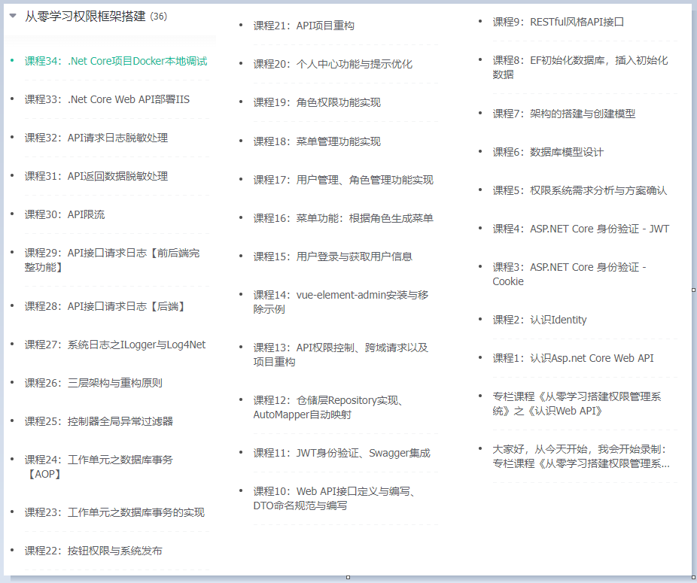Open 课程31: API返回数据脱敏处理
Screen dimensions: 697x583
[96, 176]
